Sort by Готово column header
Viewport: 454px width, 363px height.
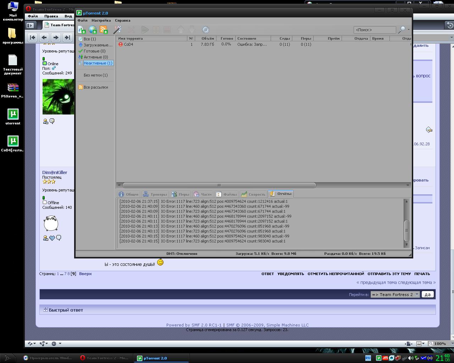[225, 38]
